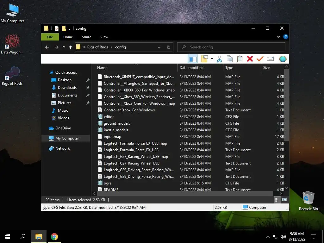Open the File ribbon tab
The height and width of the screenshot is (243, 324).
point(50,37)
